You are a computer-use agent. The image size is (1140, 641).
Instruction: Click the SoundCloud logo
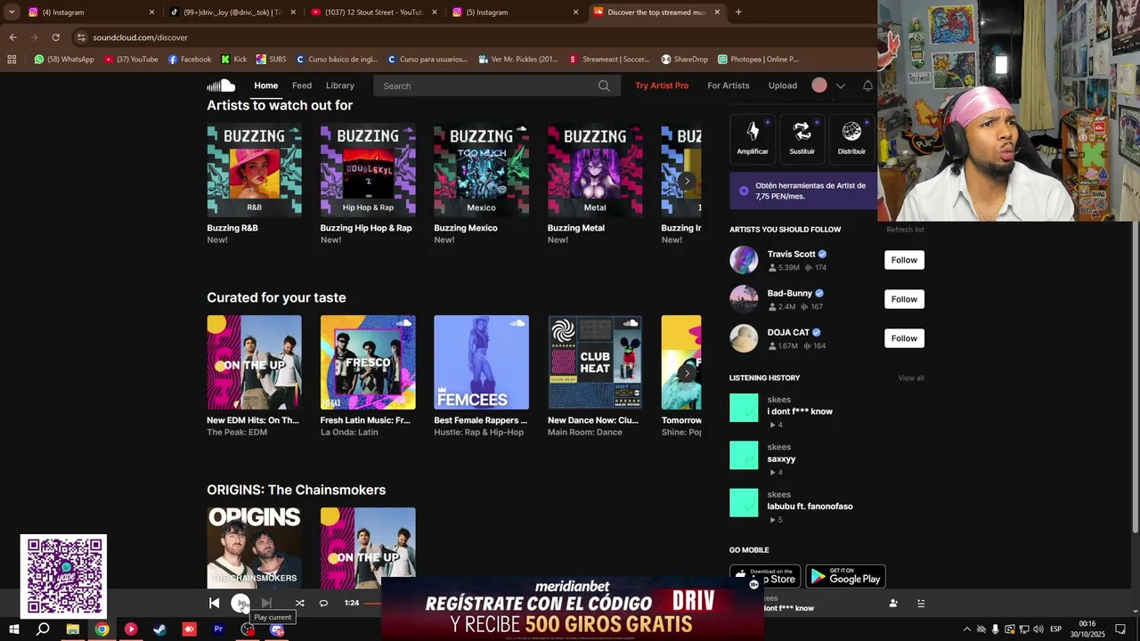click(x=221, y=85)
